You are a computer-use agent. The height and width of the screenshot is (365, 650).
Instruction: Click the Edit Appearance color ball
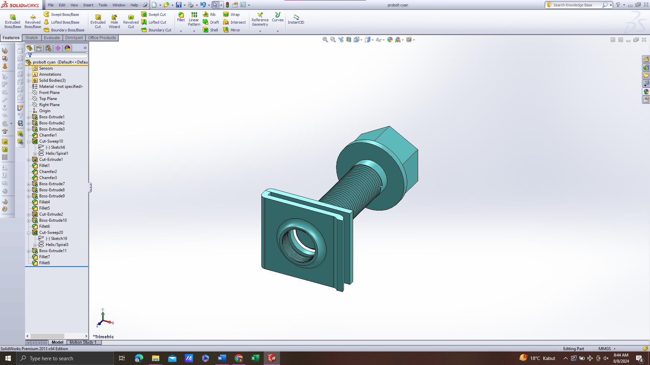click(x=390, y=40)
